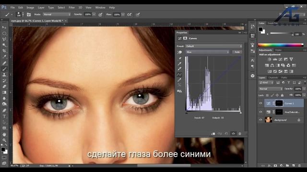Expand the Opacity slider in options bar
307x172 pixels.
(94, 14)
